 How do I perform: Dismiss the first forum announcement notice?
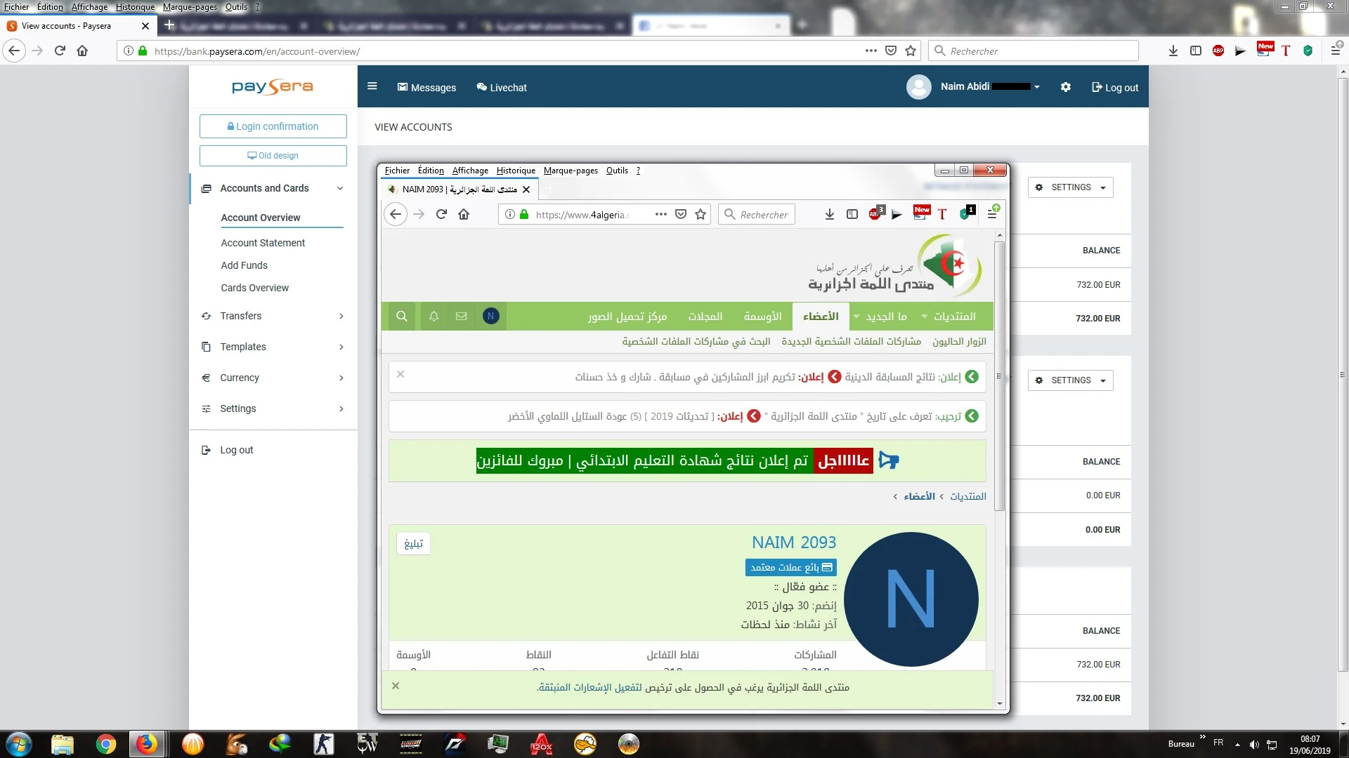(x=400, y=374)
